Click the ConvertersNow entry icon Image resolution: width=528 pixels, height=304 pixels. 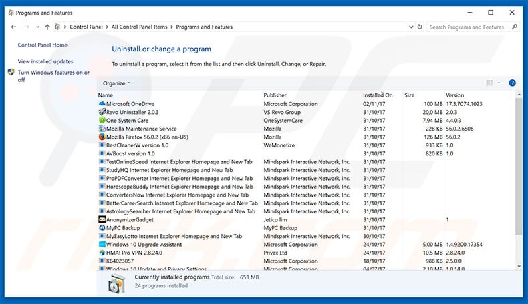point(102,195)
